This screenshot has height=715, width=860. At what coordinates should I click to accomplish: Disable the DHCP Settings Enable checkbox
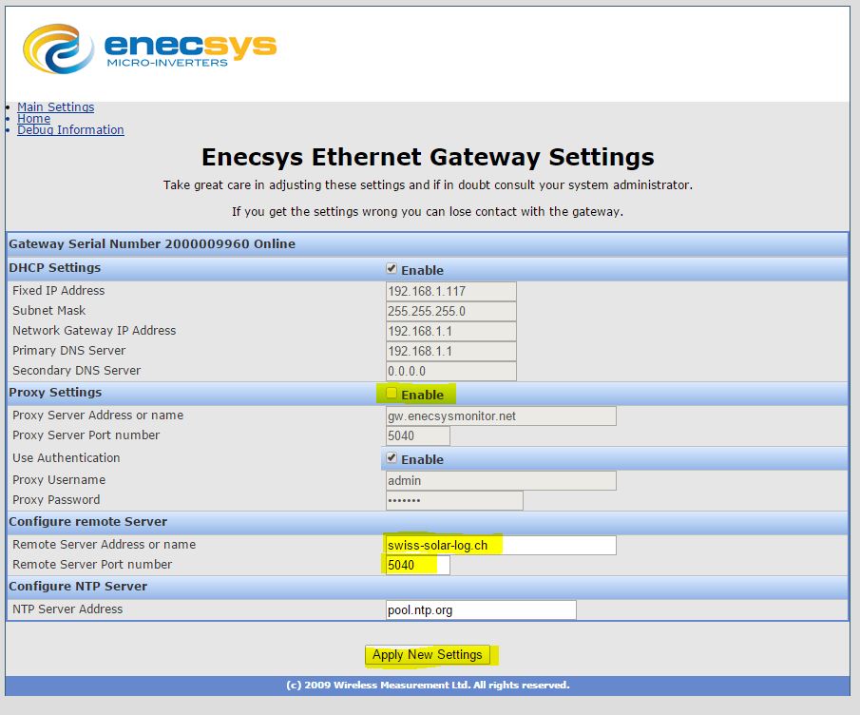point(392,269)
